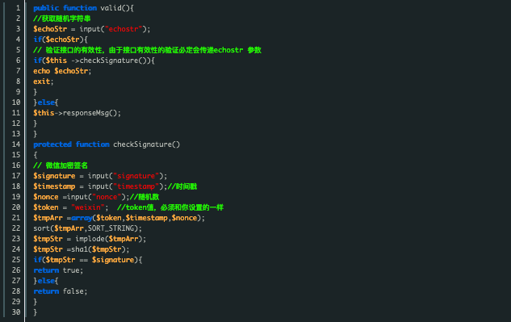The height and width of the screenshot is (322, 511).
Task: Click the comment mentioning echostr 参数
Action: 147,50
